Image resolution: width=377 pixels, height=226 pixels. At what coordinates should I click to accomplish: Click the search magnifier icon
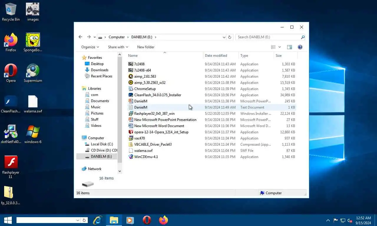pyautogui.click(x=302, y=37)
